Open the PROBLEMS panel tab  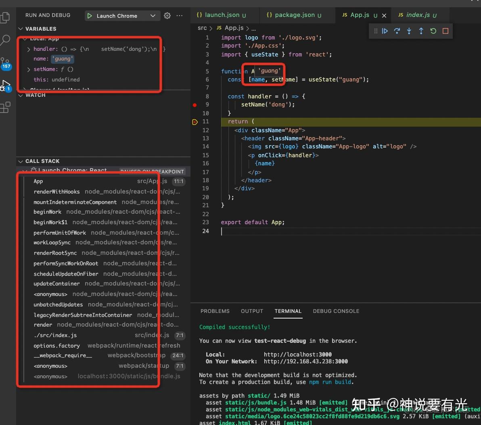(x=215, y=311)
